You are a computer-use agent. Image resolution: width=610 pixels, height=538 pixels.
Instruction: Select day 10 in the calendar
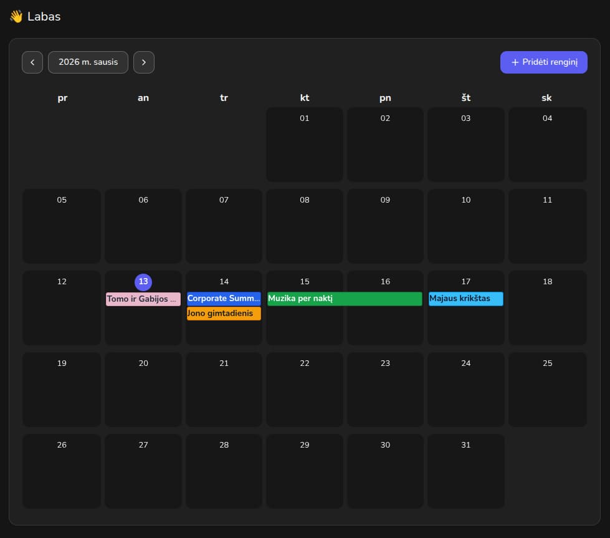pos(465,226)
